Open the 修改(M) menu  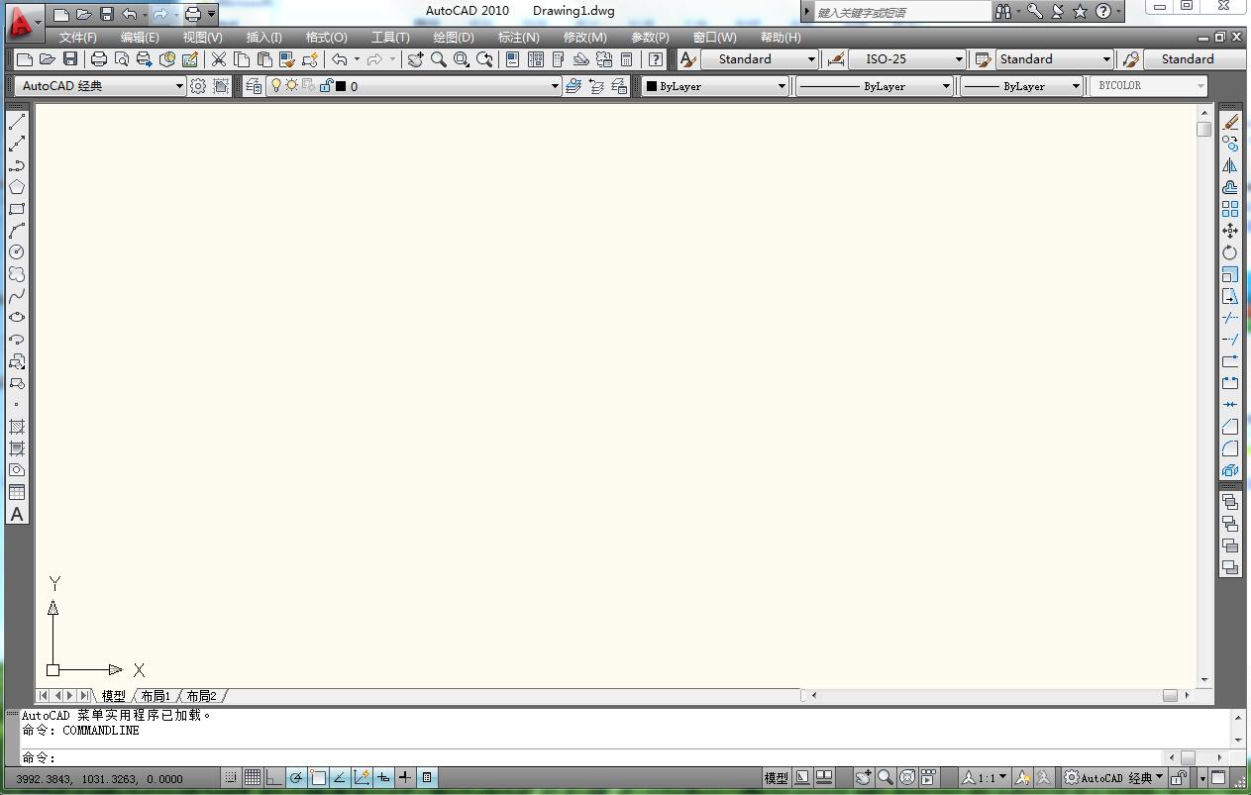coord(584,37)
